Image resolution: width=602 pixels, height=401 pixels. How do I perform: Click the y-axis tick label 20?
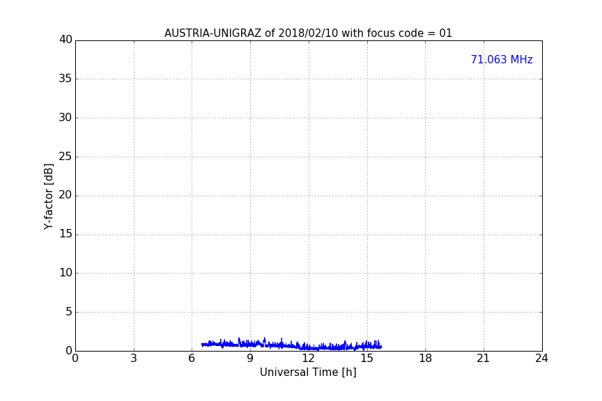pyautogui.click(x=65, y=195)
